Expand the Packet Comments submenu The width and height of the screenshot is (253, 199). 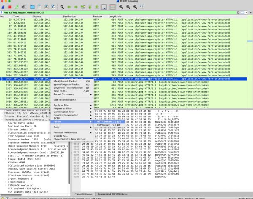(x=72, y=94)
